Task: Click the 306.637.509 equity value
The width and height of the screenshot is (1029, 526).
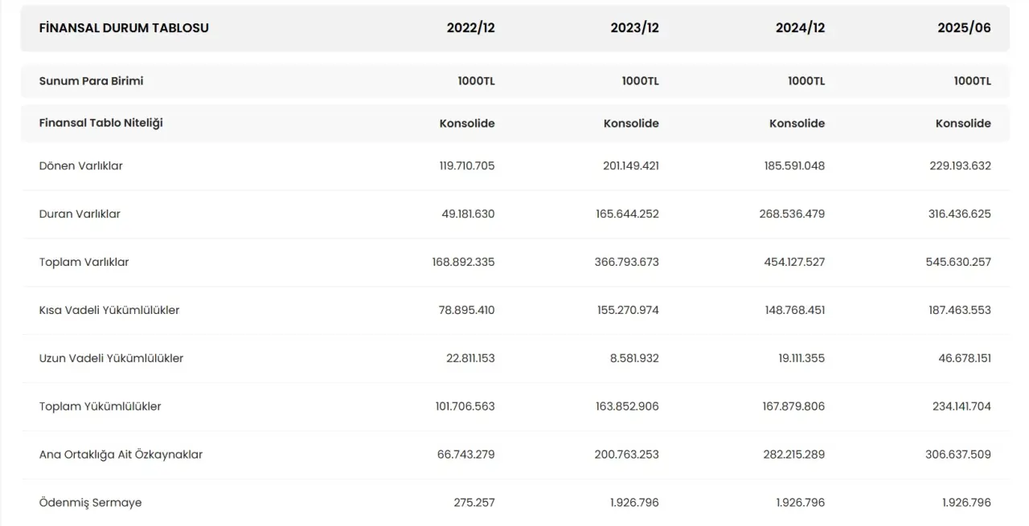Action: (958, 455)
